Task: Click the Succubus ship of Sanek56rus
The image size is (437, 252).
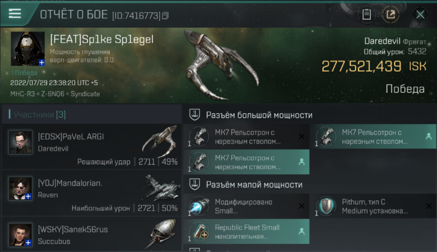Action: (x=162, y=234)
